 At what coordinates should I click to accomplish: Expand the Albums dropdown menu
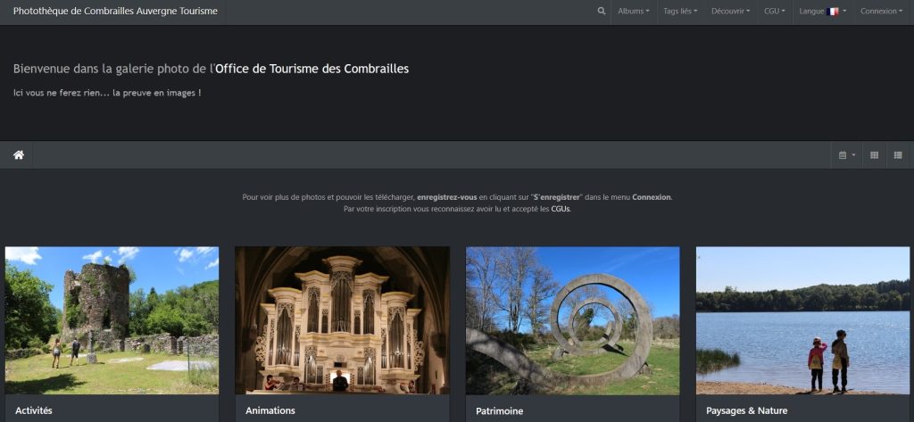click(634, 12)
